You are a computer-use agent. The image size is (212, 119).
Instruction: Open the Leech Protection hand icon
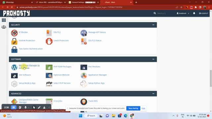49,41
